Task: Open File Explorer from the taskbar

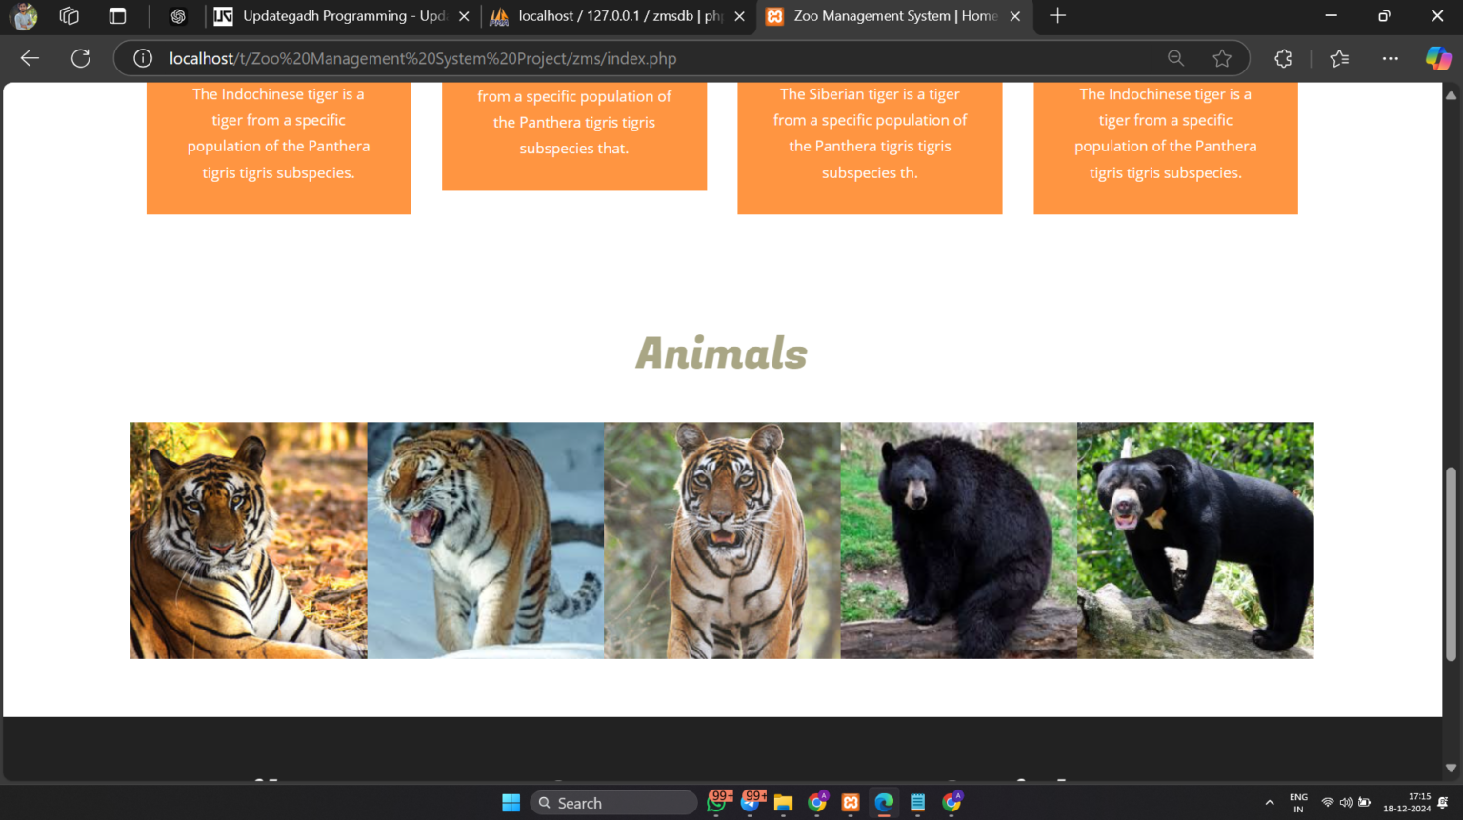Action: pyautogui.click(x=783, y=802)
